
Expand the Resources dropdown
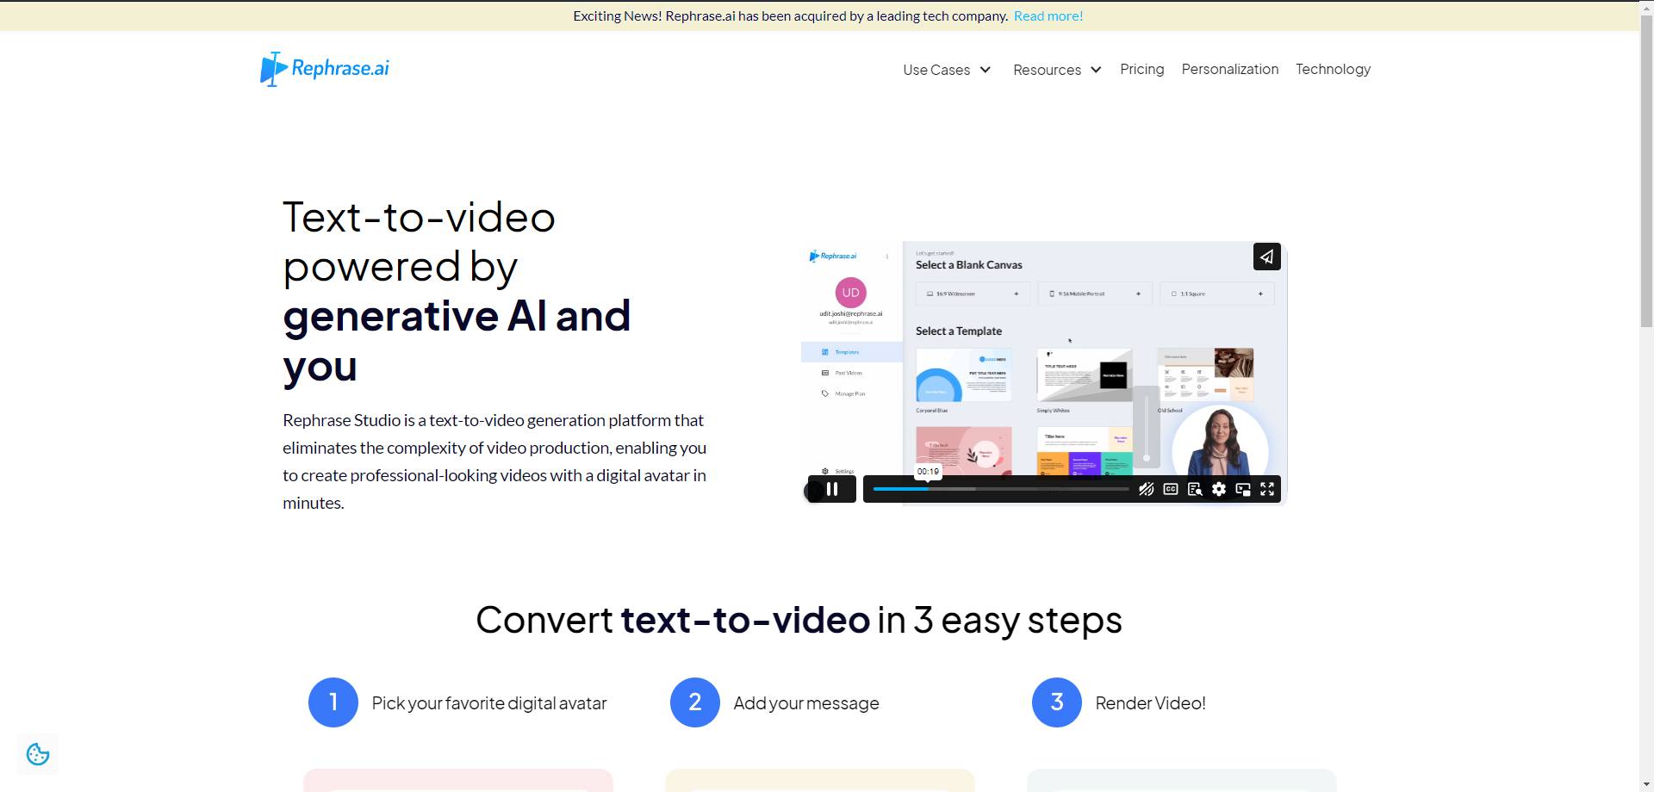(x=1057, y=70)
